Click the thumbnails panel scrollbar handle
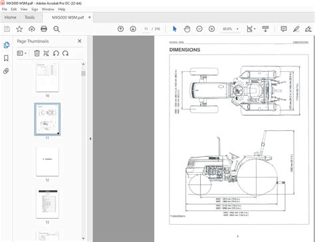This screenshot has height=242, width=315. point(83,74)
